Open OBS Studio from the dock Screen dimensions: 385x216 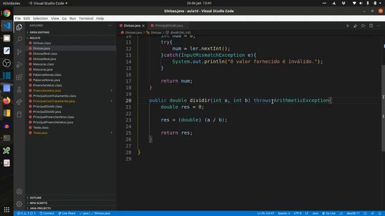click(7, 63)
